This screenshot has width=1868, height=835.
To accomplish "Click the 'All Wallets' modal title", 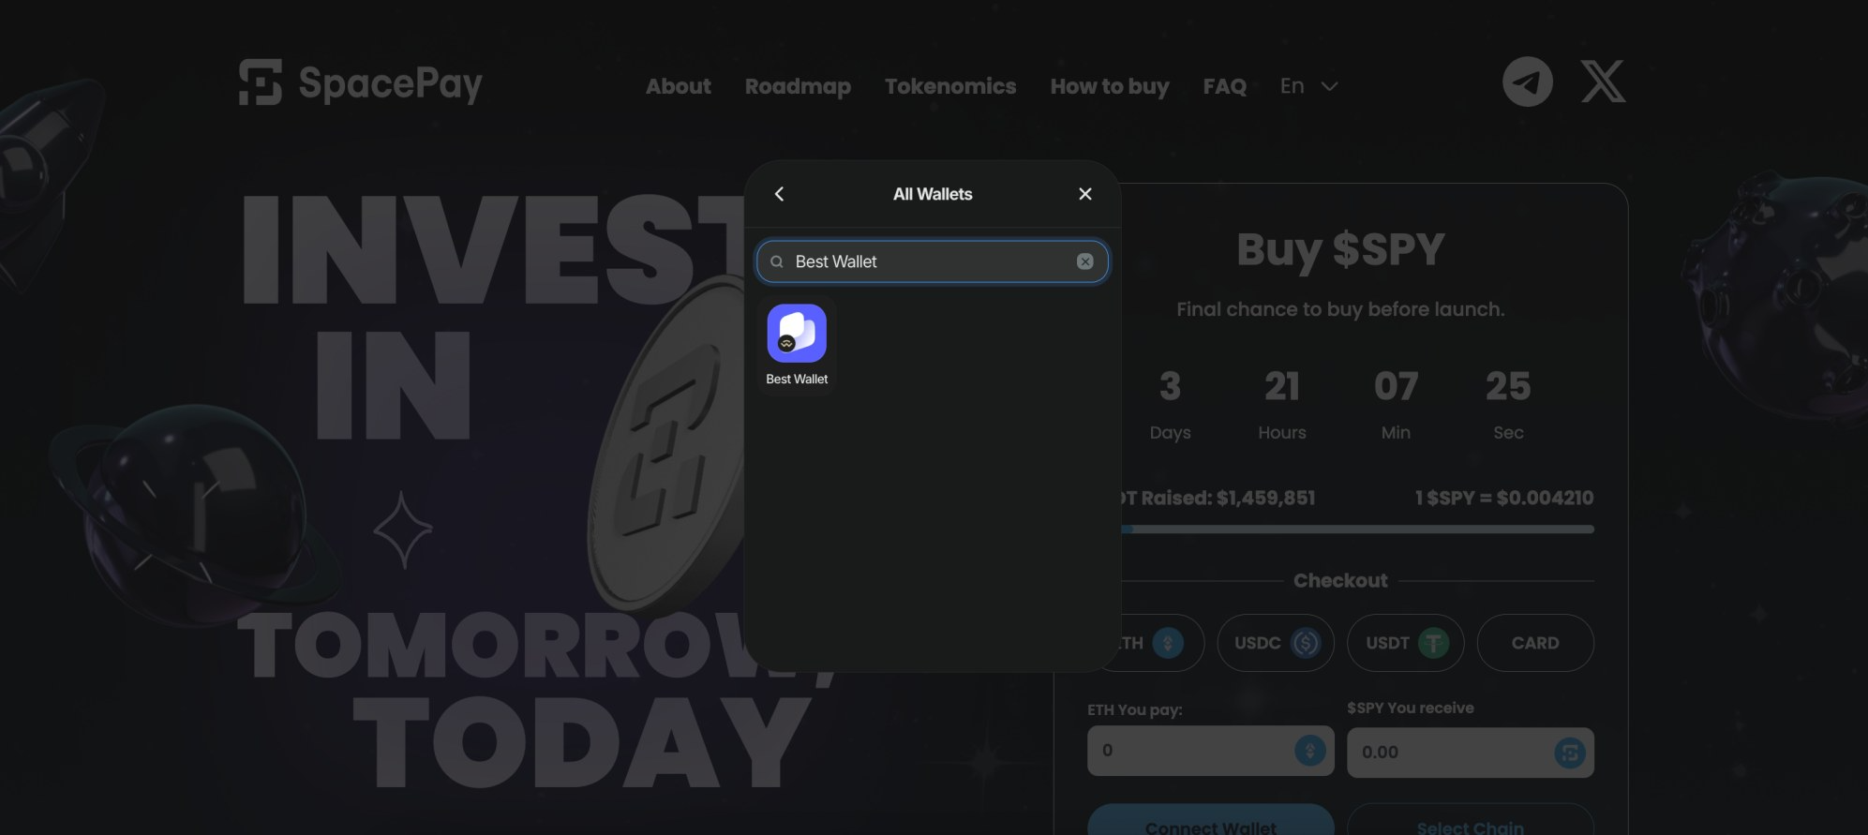I will point(933,194).
